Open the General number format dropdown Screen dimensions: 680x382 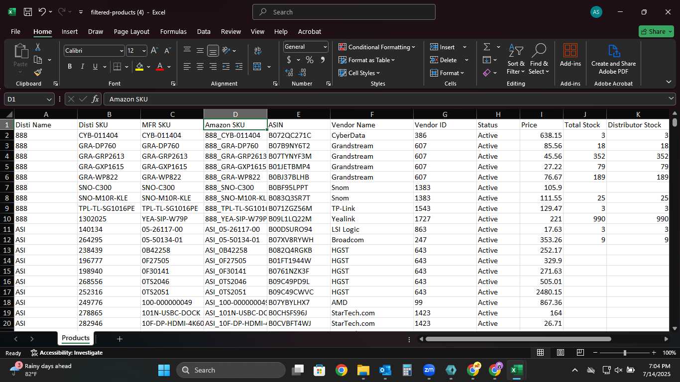(325, 47)
